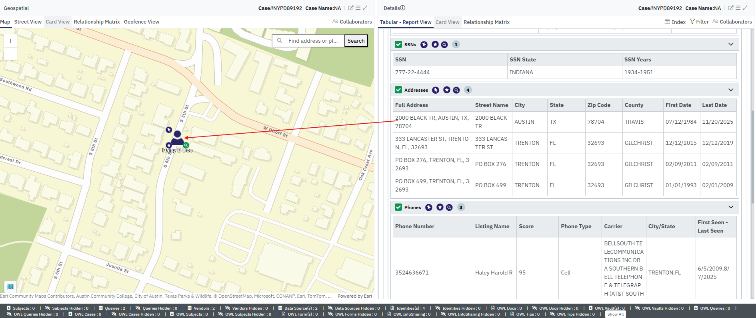Collapse the Phones section chevron
This screenshot has width=756, height=318.
pos(731,207)
